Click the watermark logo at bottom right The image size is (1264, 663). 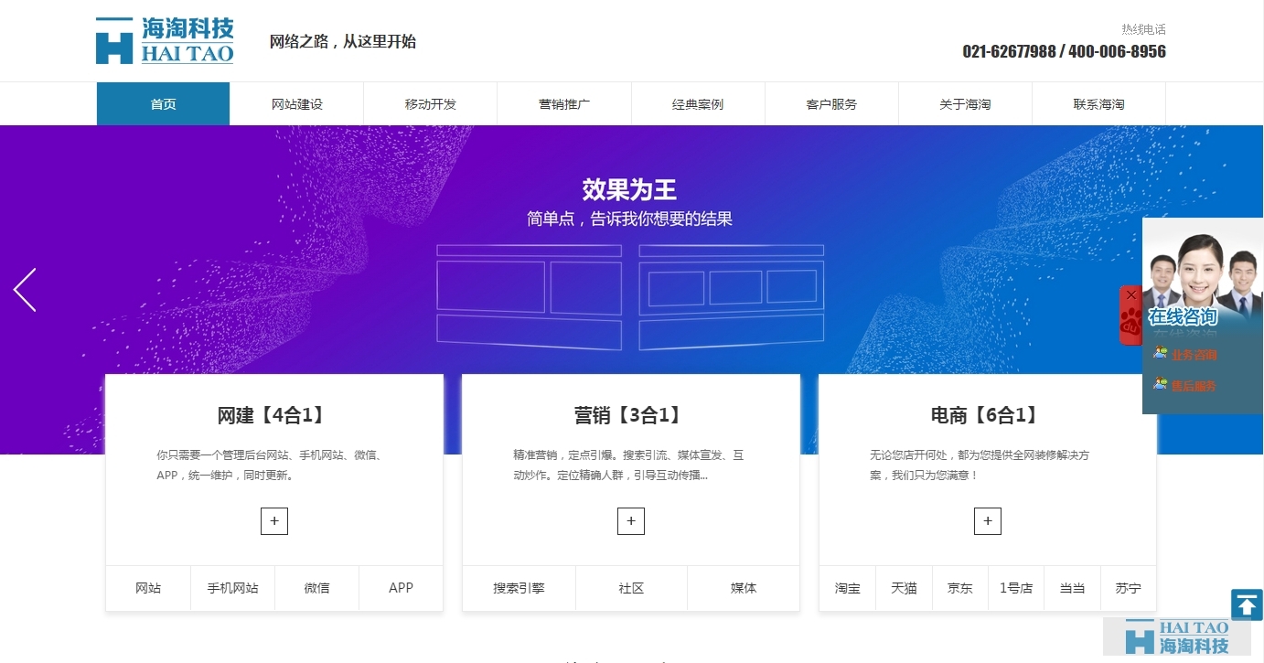pos(1177,636)
